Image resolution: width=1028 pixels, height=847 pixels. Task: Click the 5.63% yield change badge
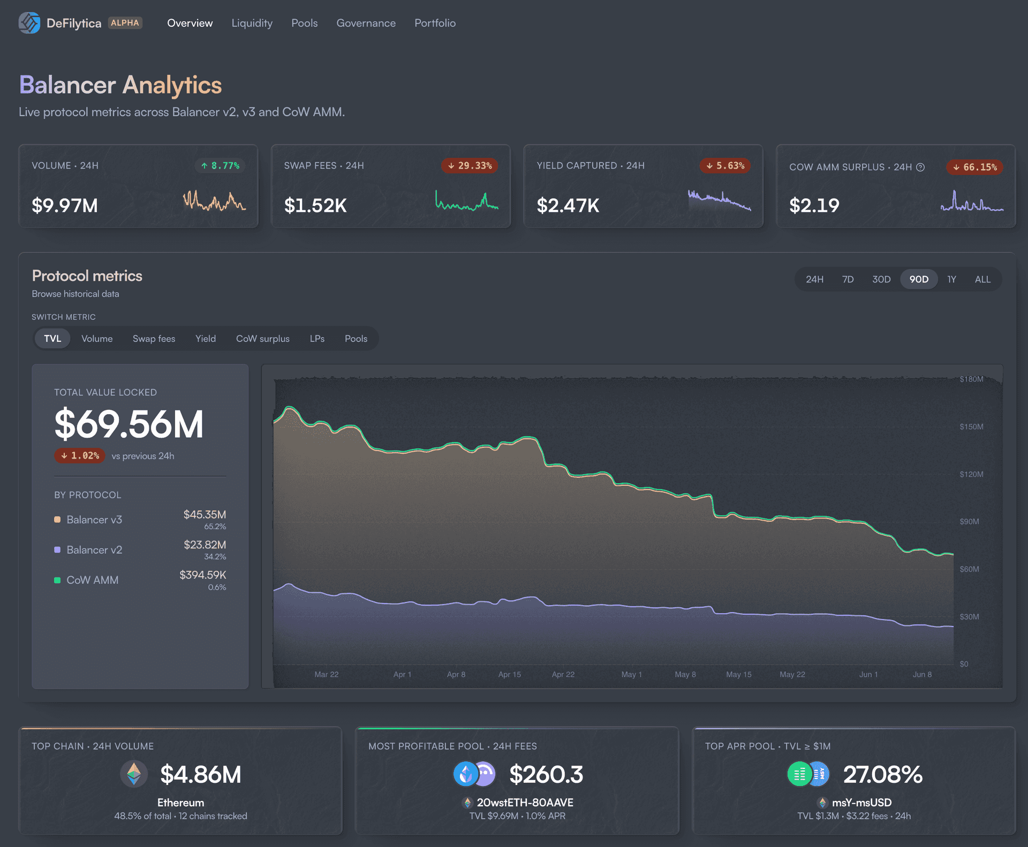(725, 166)
